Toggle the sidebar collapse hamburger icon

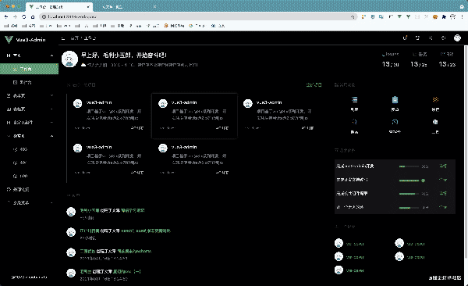click(x=63, y=38)
